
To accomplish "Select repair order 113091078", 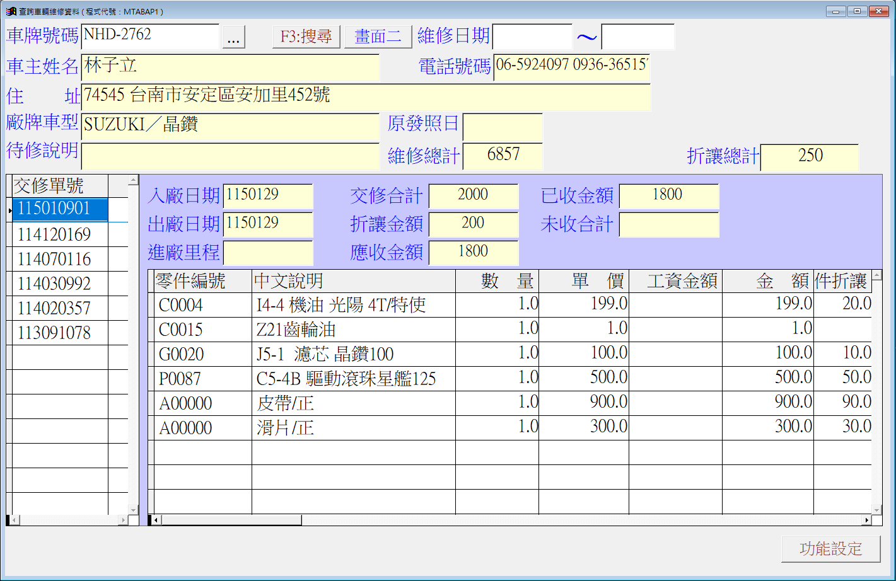I will point(60,333).
